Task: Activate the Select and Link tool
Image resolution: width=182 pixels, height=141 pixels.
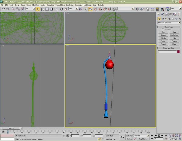Action: click(13, 9)
